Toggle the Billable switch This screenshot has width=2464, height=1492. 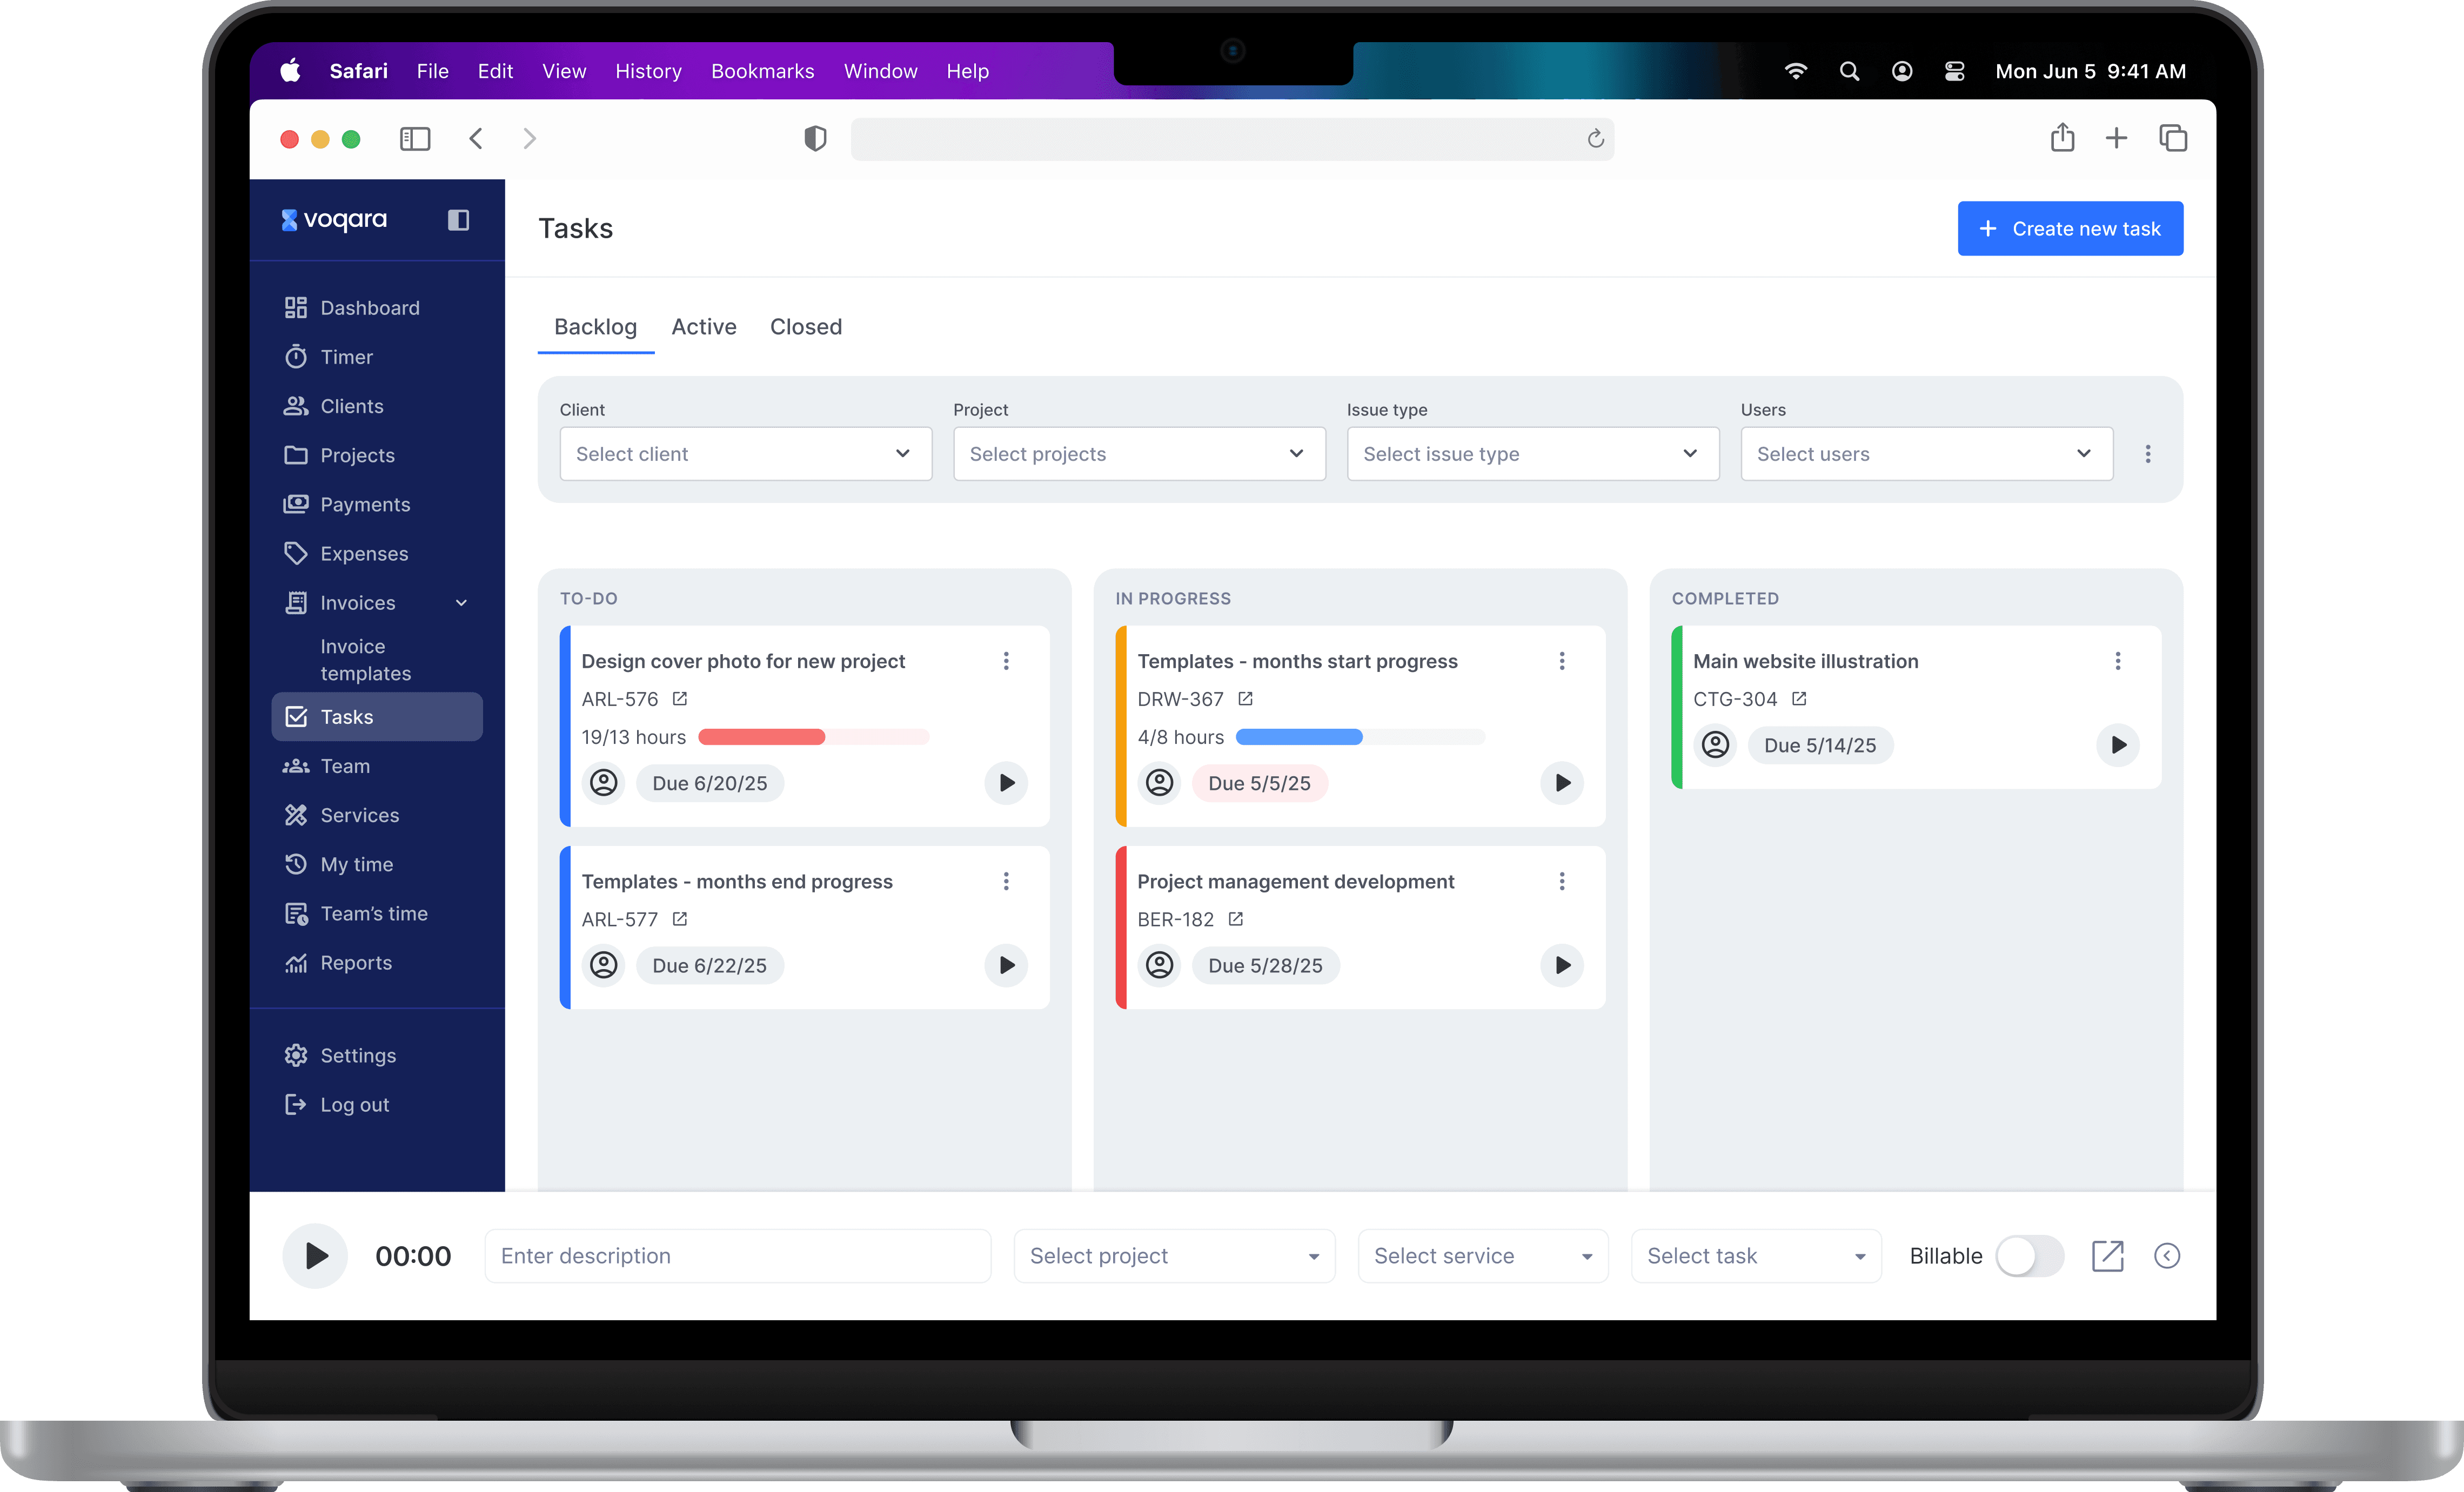[2029, 1256]
